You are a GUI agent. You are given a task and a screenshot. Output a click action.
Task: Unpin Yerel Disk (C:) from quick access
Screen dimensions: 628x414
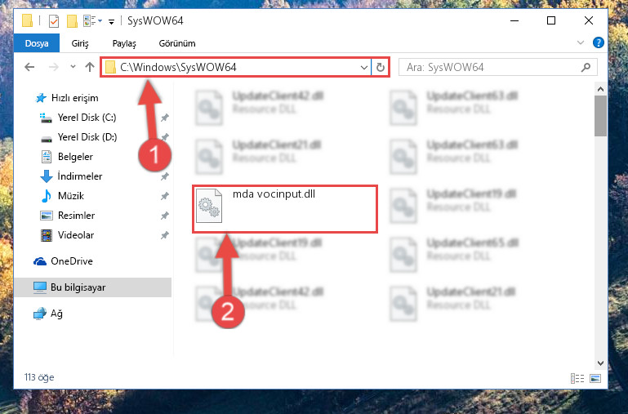coord(165,118)
